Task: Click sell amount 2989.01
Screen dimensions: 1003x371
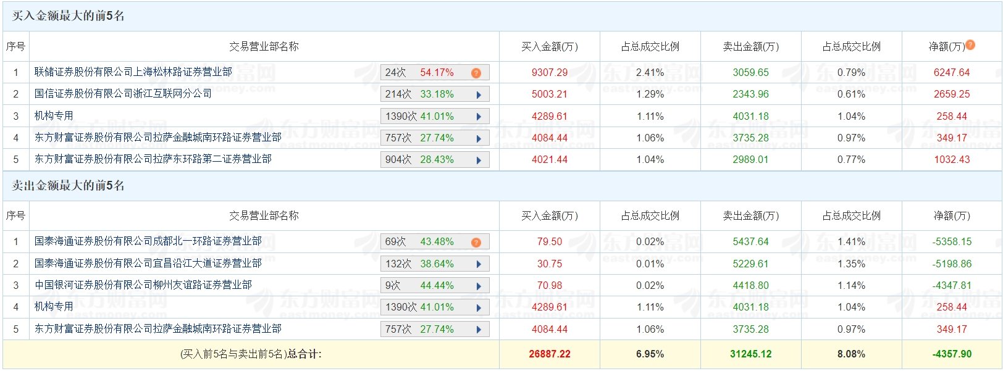Action: [x=751, y=159]
